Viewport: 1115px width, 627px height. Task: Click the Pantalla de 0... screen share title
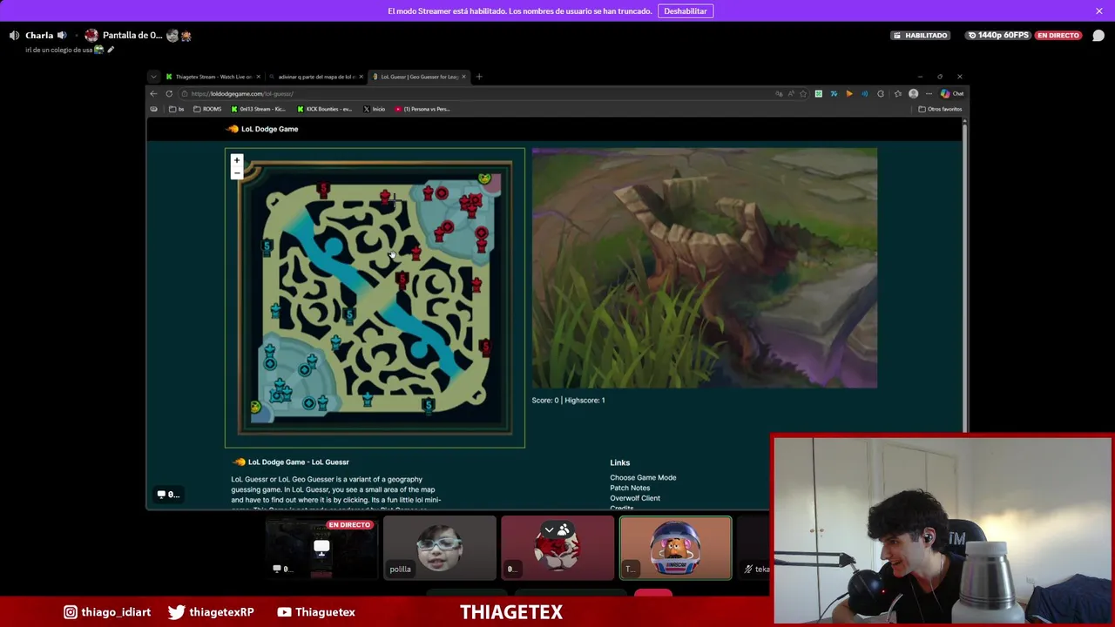point(132,36)
